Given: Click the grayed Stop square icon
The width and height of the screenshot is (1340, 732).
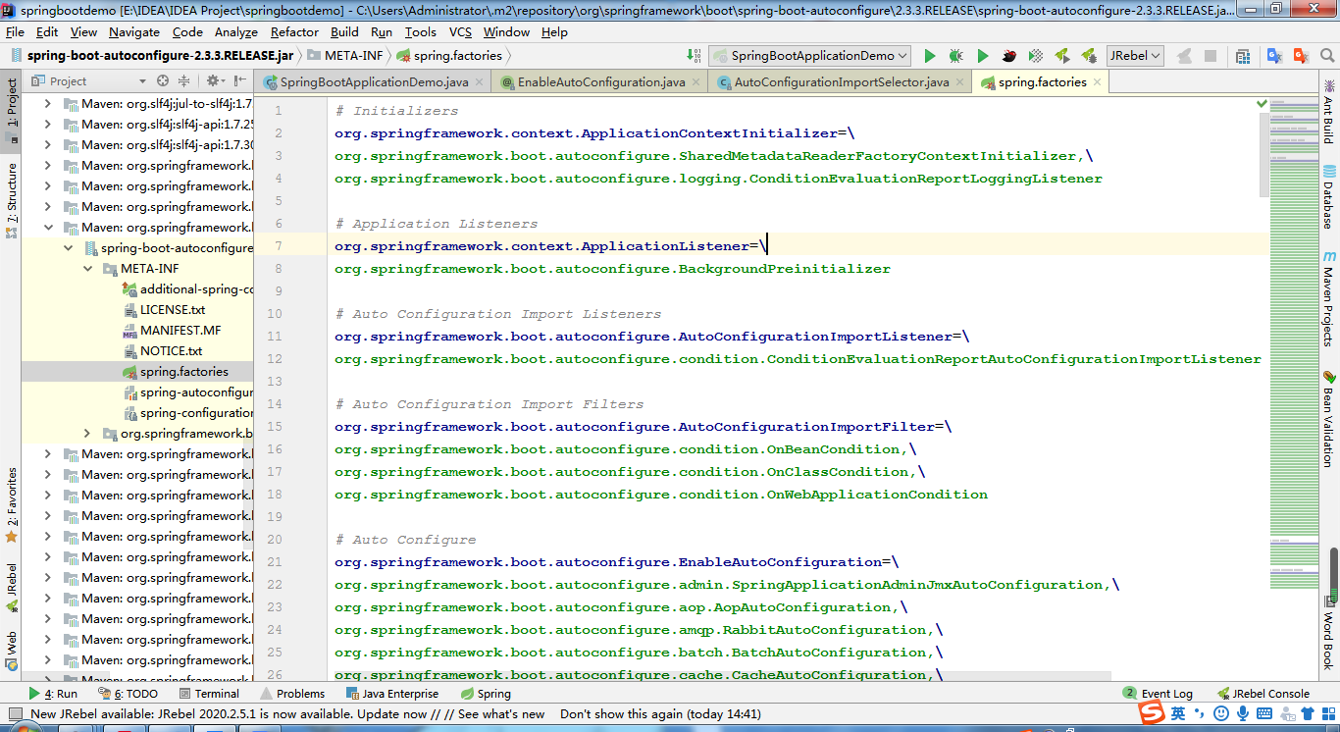Looking at the screenshot, I should click(1211, 56).
